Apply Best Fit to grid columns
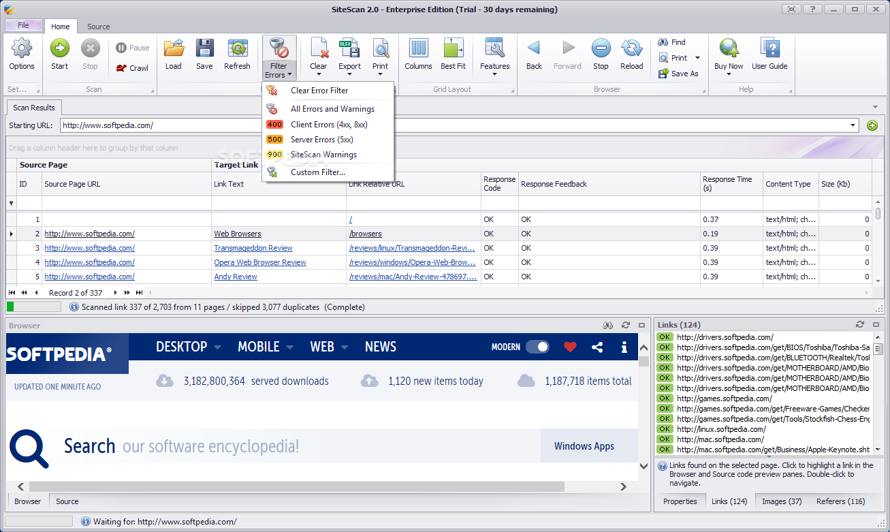Image resolution: width=890 pixels, height=532 pixels. pyautogui.click(x=453, y=54)
